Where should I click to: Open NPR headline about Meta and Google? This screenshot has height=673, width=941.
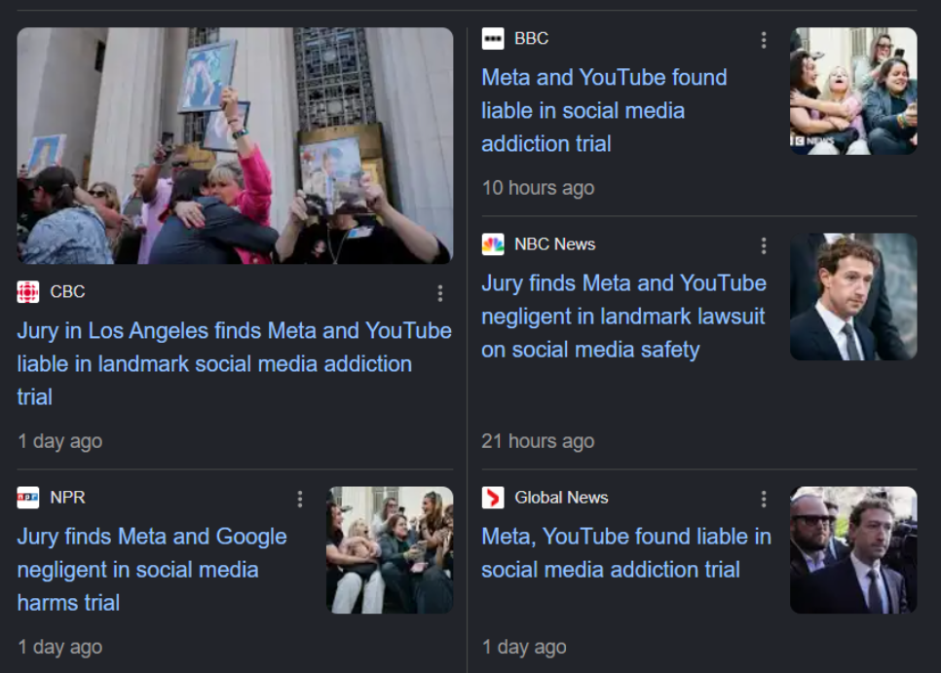point(152,569)
